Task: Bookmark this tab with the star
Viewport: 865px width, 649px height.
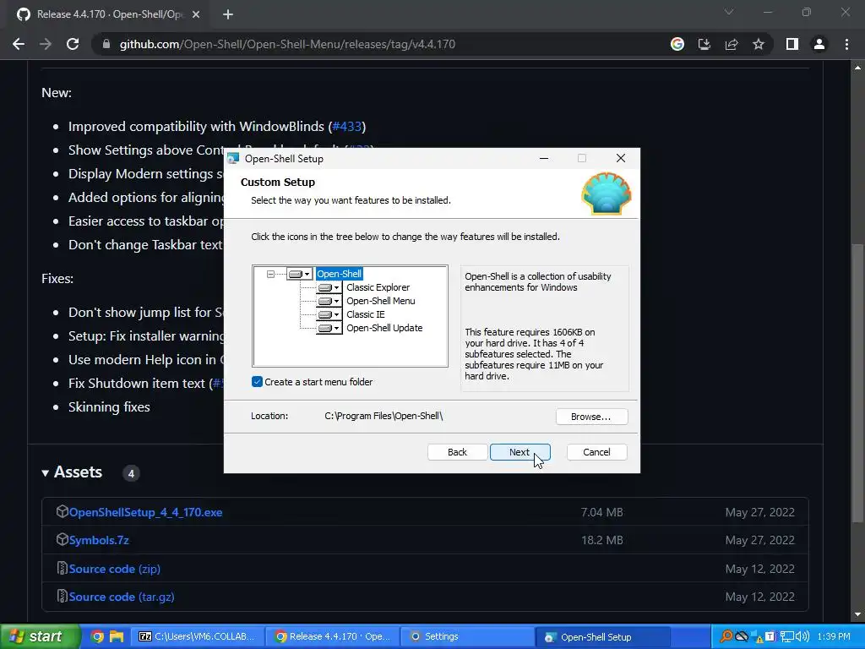Action: 759,44
